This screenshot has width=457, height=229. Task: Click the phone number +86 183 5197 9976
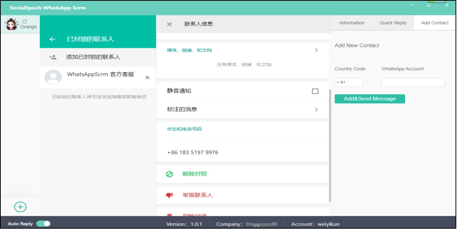coord(193,153)
